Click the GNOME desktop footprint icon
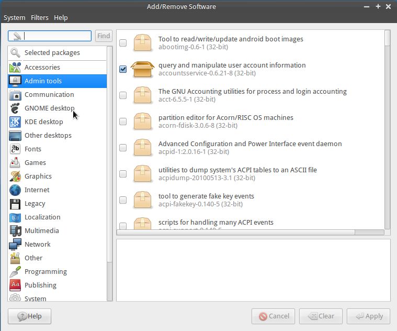The image size is (397, 331). (x=15, y=108)
